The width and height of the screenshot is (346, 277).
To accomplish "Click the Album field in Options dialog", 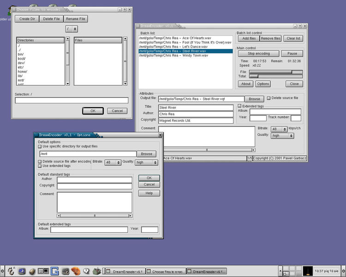I will coord(89,230).
